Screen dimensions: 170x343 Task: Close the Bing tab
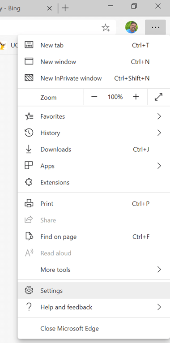[x=50, y=9]
